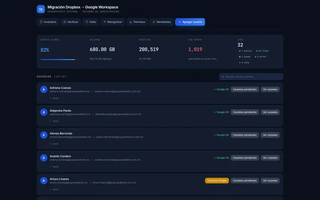Click the 680.00 GB volume value
The width and height of the screenshot is (320, 200).
102,49
